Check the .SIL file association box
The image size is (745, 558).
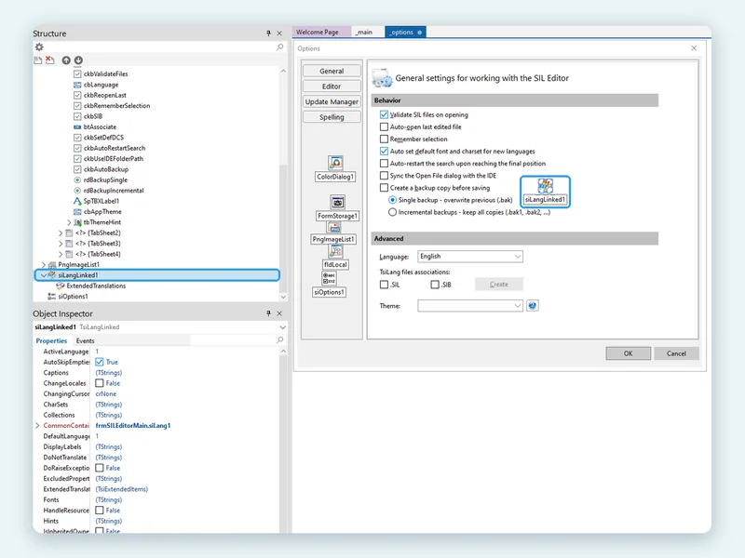pos(384,285)
